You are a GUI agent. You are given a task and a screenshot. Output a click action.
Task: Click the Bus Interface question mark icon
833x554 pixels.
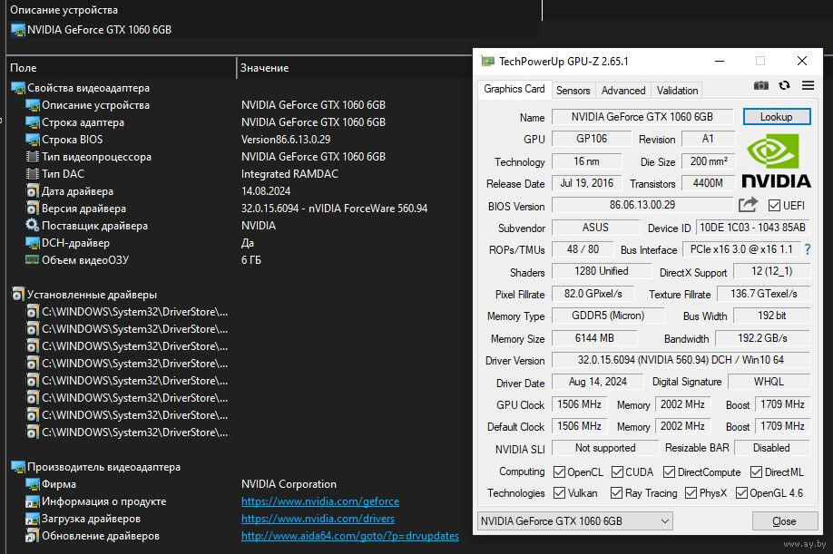coord(808,249)
